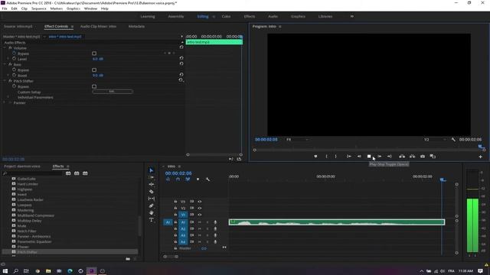Select the Track Select Forward tool
Viewport: 490px width, 275px height.
(152, 177)
